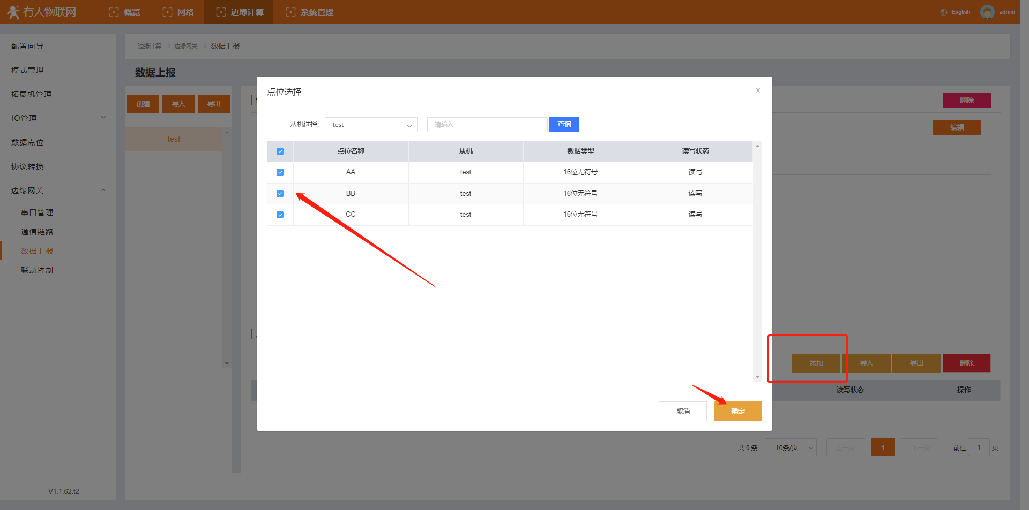The image size is (1029, 510).
Task: Click the bracket icon beside 系统管理
Action: 290,12
